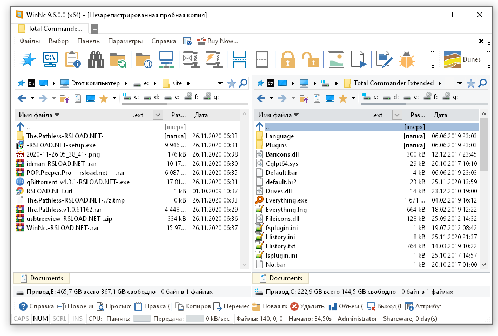Select idman-RSLOAD.NET-.rar in left panel

point(61,164)
